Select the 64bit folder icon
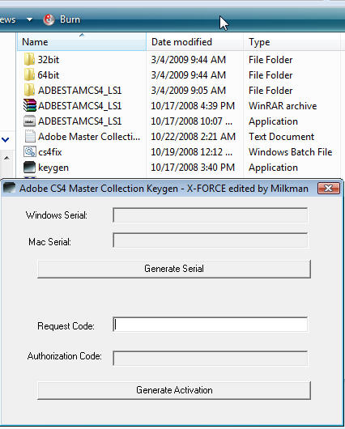The width and height of the screenshot is (345, 429). pyautogui.click(x=29, y=74)
